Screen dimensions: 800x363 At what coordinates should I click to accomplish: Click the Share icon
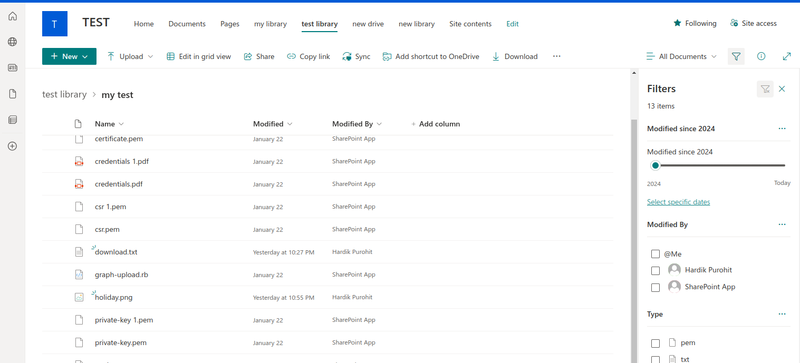[x=248, y=56]
